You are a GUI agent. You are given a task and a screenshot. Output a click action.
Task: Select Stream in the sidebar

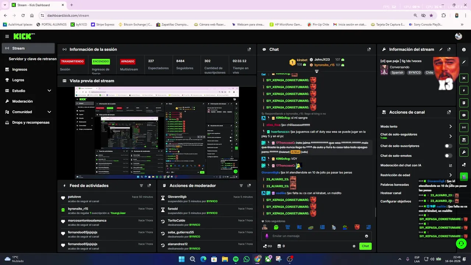28,48
